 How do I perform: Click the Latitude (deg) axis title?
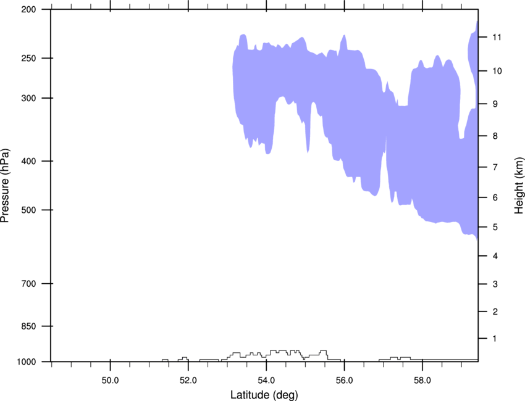point(264,395)
